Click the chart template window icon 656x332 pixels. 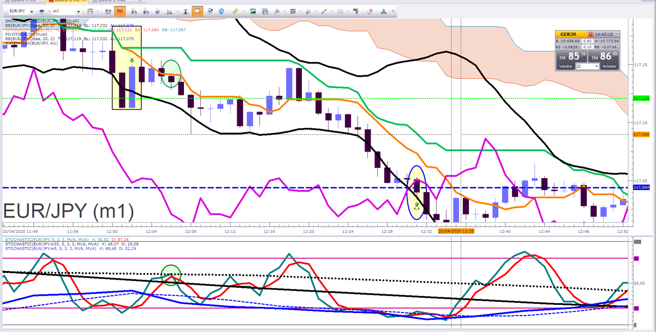[265, 11]
